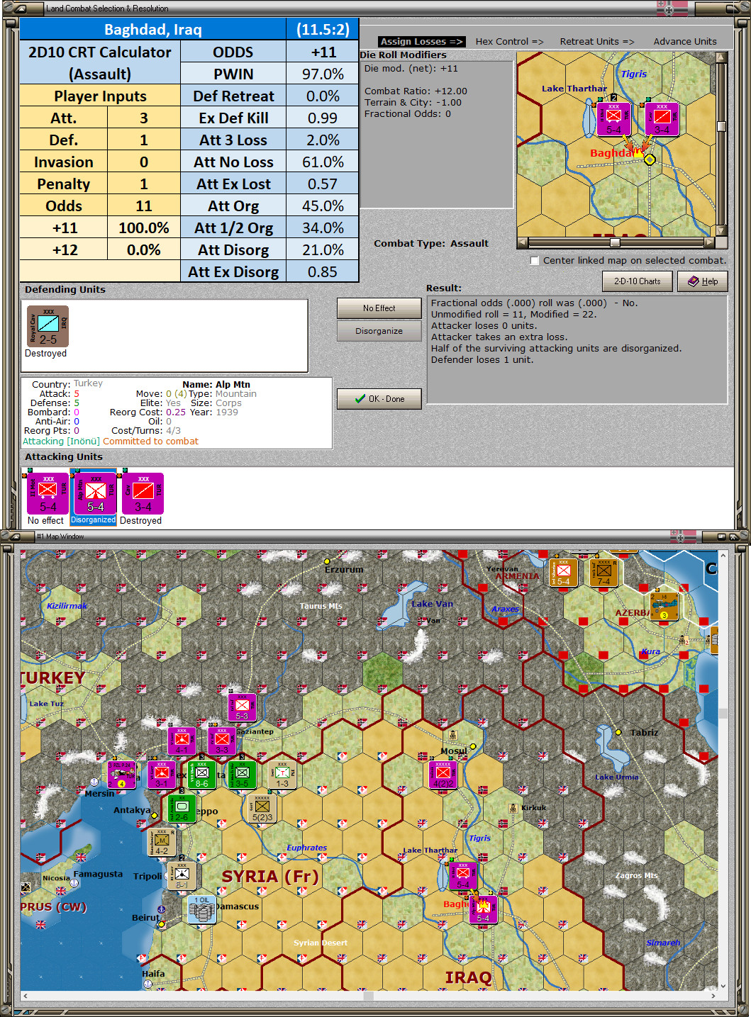Go to the Hex Control step

(x=509, y=42)
